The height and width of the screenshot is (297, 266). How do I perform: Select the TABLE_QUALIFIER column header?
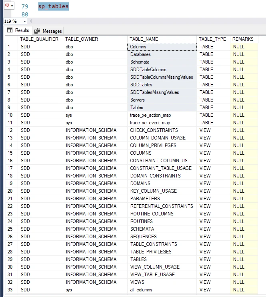point(40,39)
